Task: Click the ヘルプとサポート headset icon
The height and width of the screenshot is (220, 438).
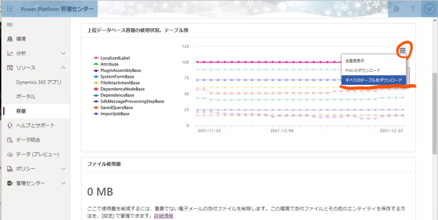Action: click(x=10, y=126)
